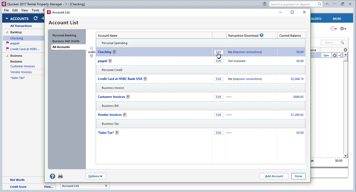The height and width of the screenshot is (192, 356).
Task: Open the File menu
Action: [x=6, y=10]
